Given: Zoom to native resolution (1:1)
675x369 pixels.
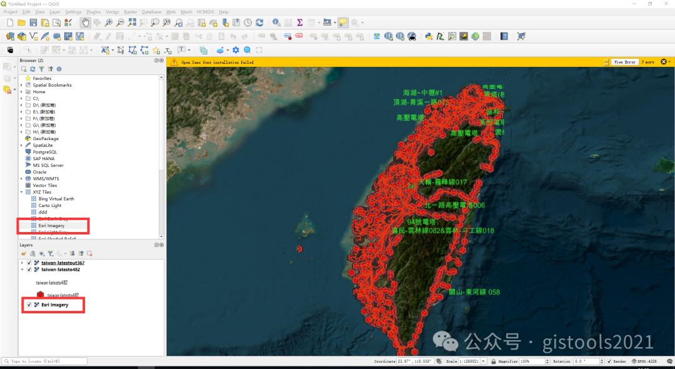Looking at the screenshot, I should coord(167,23).
